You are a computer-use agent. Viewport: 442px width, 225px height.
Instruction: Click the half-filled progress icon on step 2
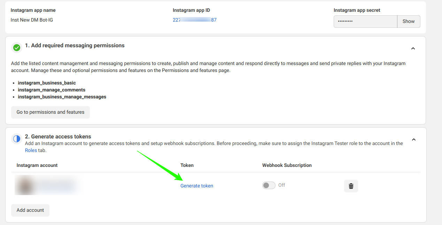click(16, 139)
